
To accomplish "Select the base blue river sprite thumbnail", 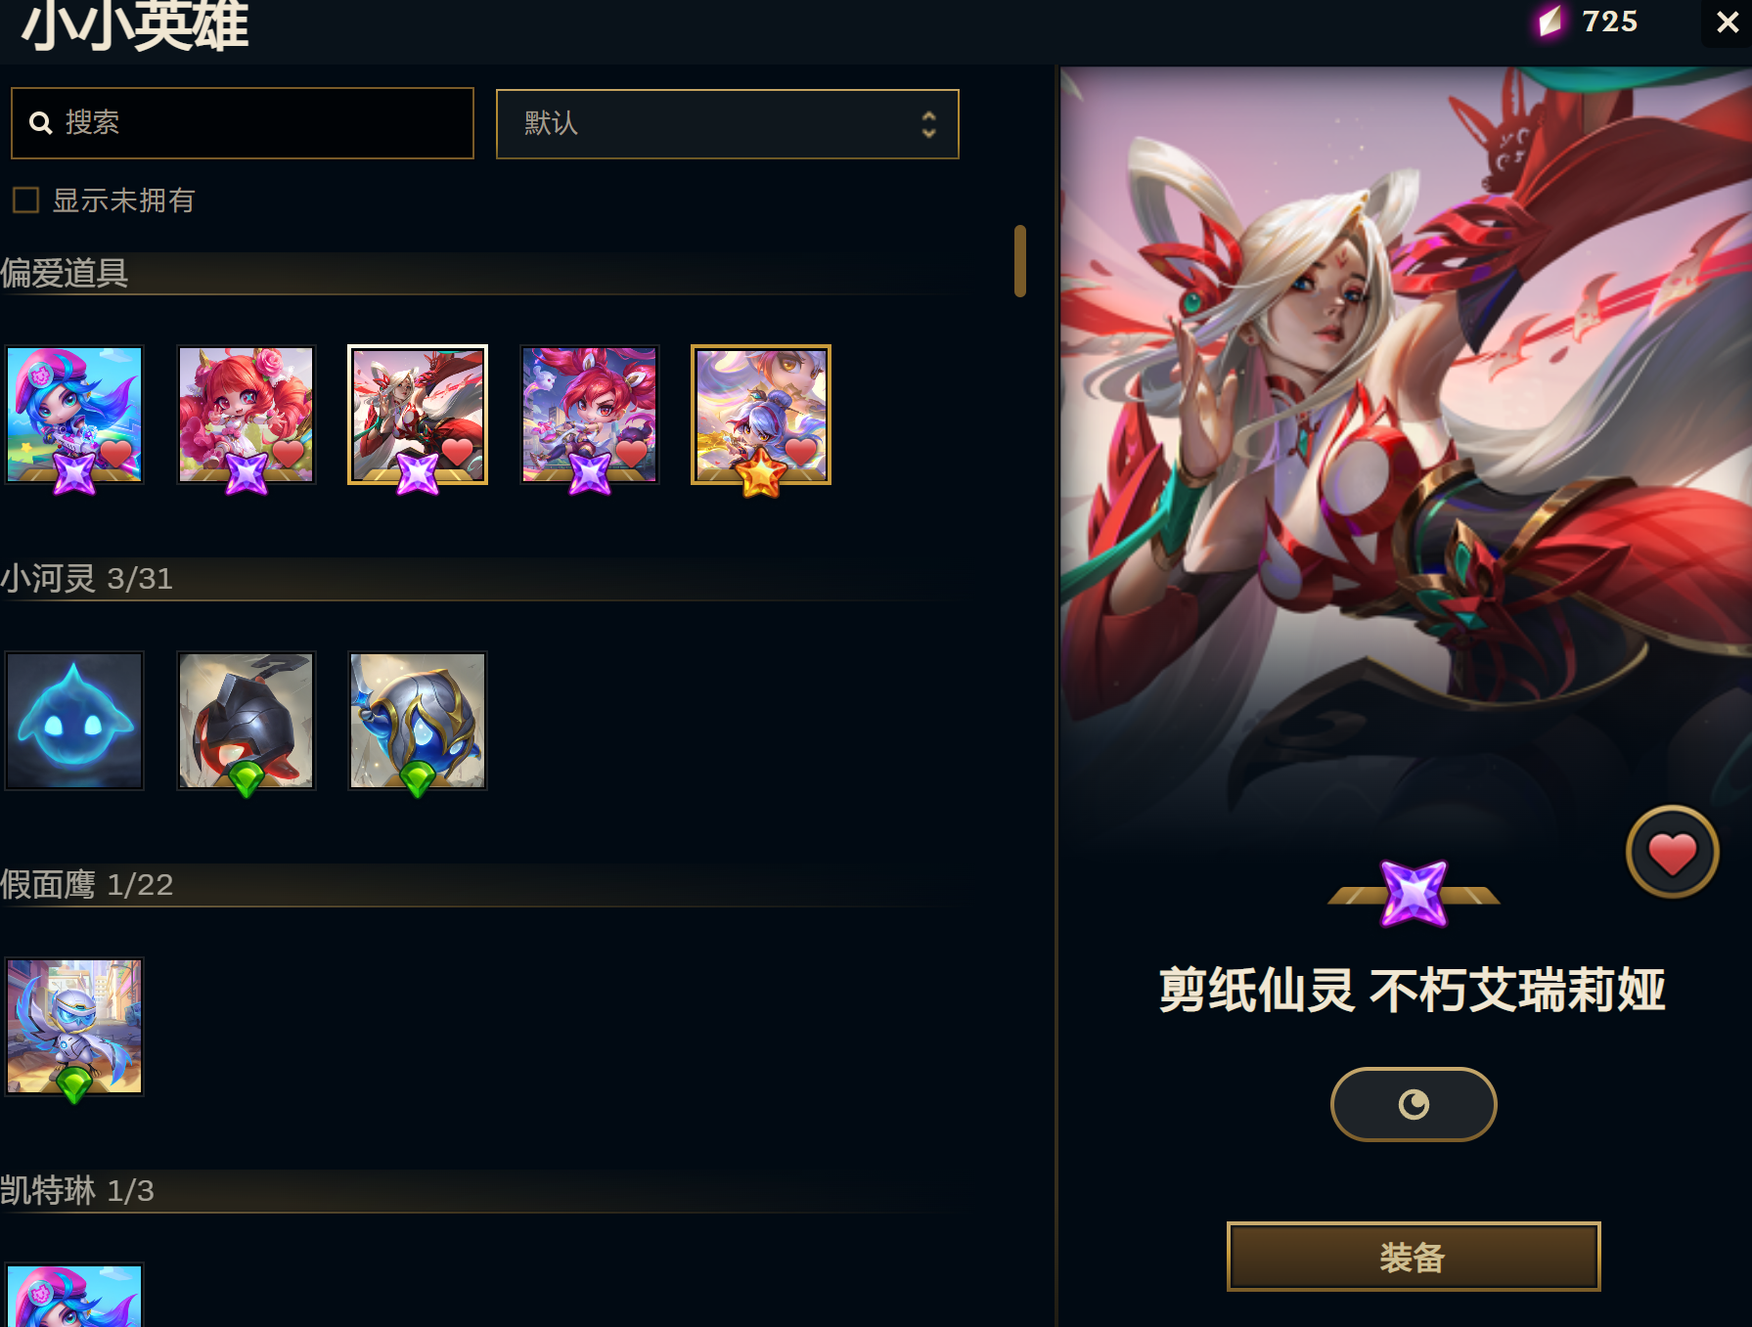I will (74, 721).
